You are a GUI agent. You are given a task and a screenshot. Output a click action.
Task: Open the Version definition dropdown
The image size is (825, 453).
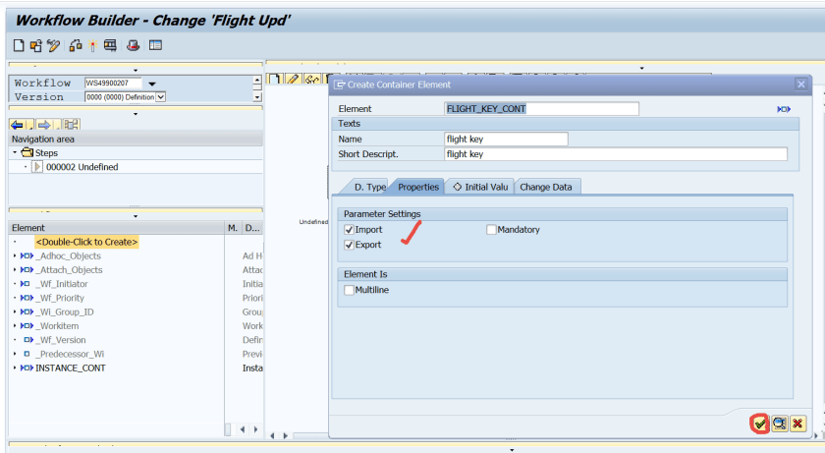(x=160, y=96)
